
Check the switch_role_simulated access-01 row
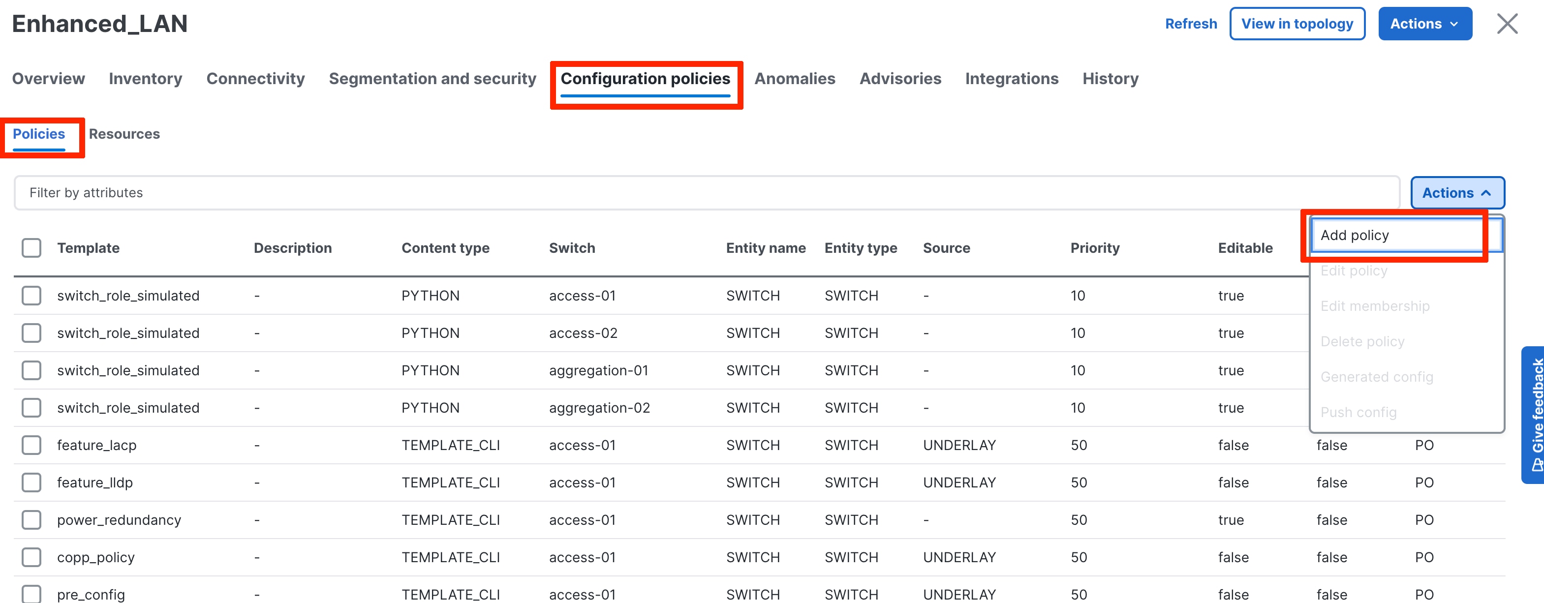31,296
